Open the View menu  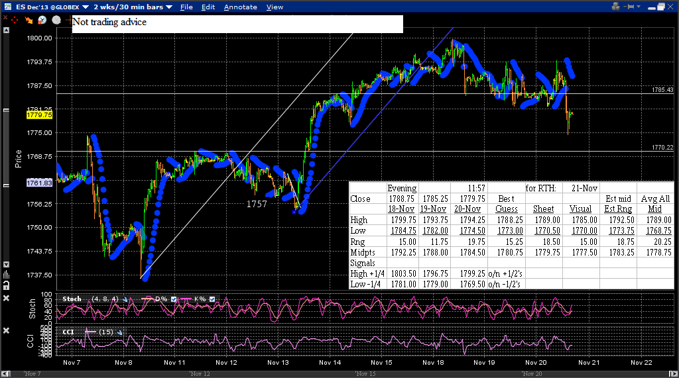tap(275, 7)
